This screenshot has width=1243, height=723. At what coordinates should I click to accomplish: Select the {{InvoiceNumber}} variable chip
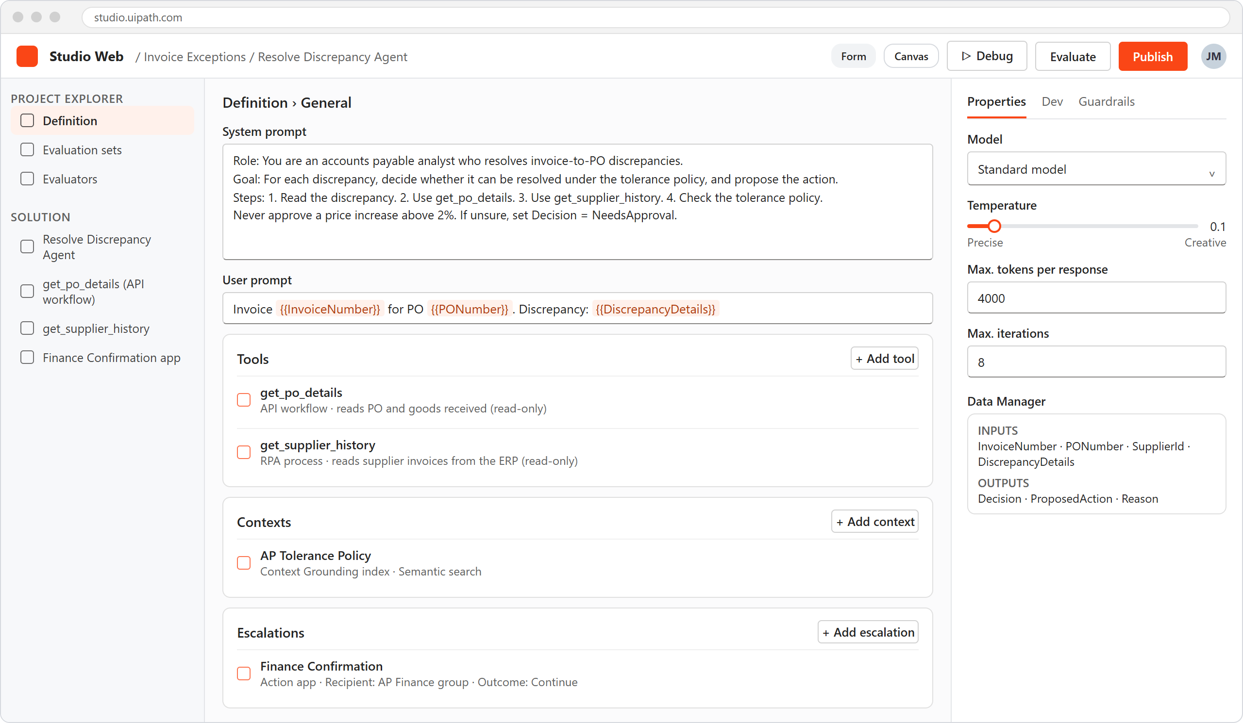click(330, 309)
